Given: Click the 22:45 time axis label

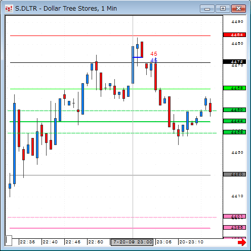Looking at the screenshot, I should click(x=73, y=242).
